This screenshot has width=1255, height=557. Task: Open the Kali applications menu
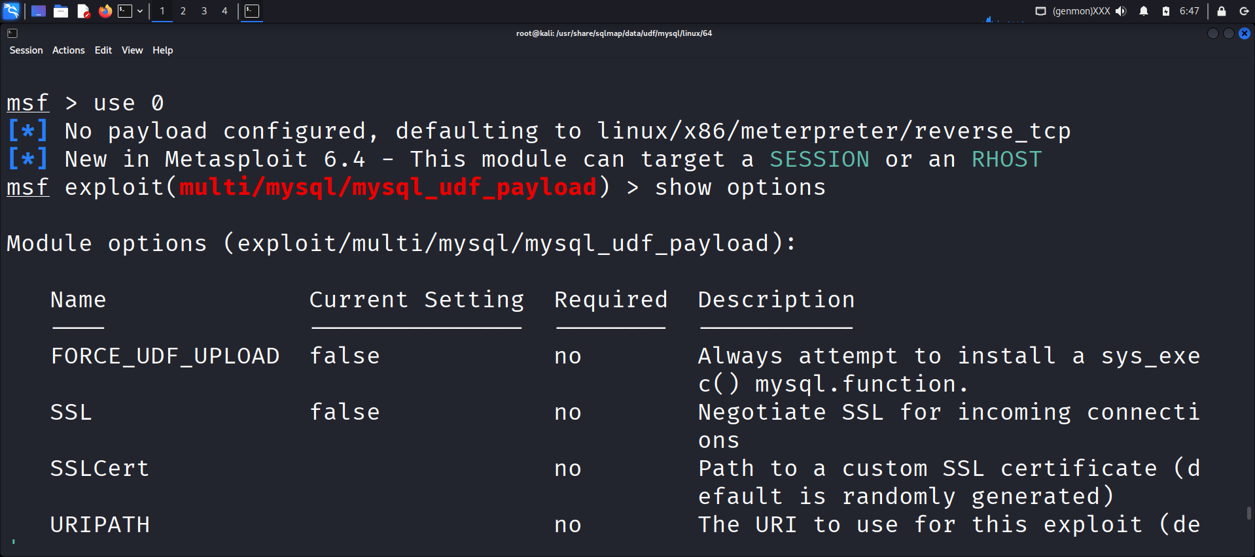click(12, 11)
